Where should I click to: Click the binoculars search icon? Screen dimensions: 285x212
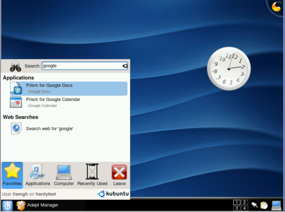(x=16, y=66)
